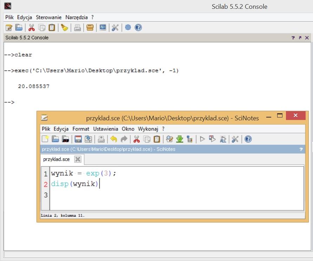This screenshot has height=261, width=313.
Task: Open Edycja menu in the console window
Action: [25, 17]
